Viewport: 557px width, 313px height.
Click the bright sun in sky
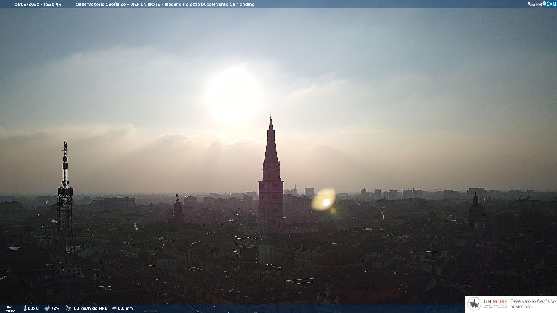point(234,96)
